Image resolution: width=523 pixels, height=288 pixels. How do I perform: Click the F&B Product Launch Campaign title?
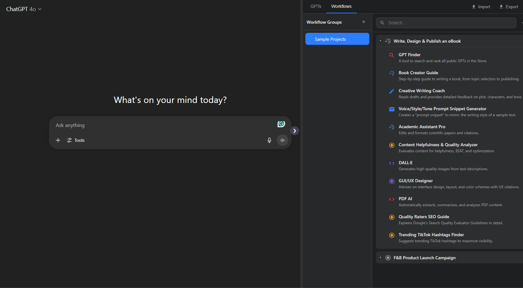tap(425, 258)
